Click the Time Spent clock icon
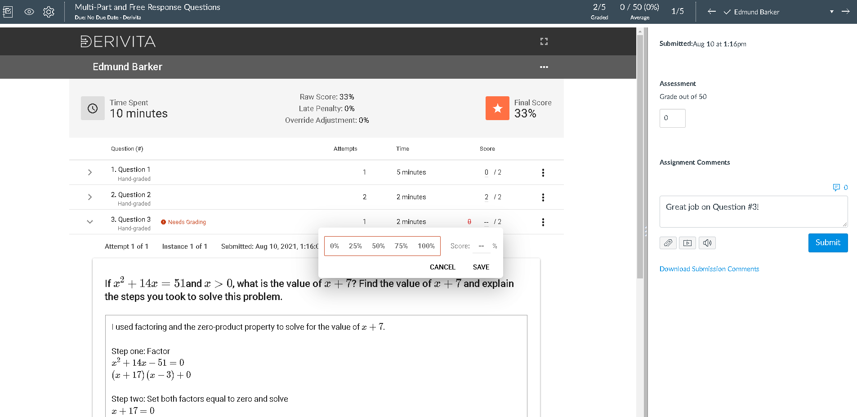 93,108
